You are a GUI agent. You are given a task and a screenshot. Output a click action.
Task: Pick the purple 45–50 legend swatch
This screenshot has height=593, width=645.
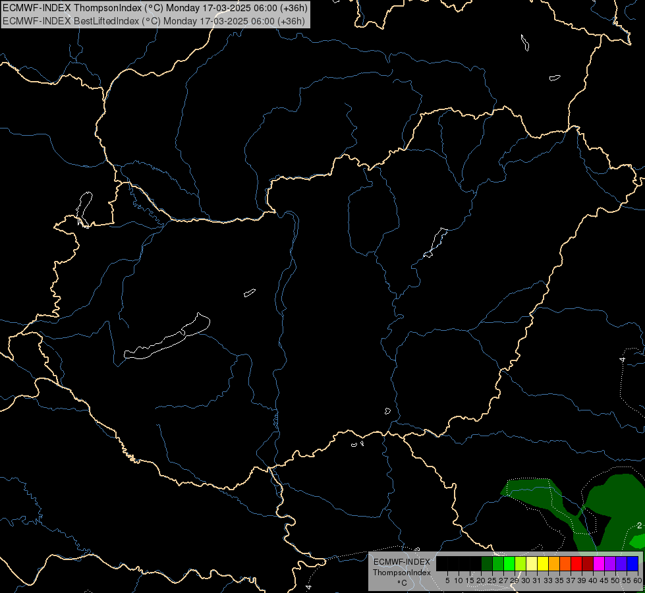tap(610, 563)
